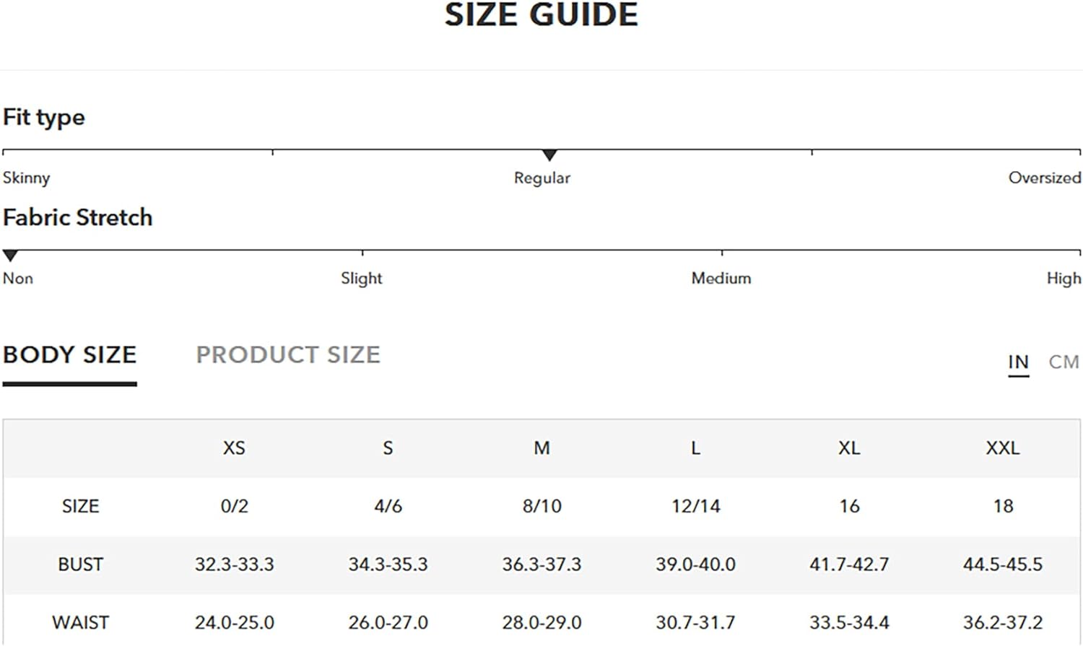Select the IN unit option
The image size is (1083, 646).
(1018, 362)
